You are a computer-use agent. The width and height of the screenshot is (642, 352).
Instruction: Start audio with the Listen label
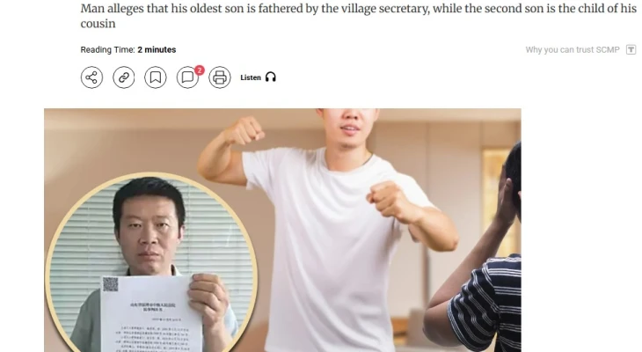coord(250,77)
